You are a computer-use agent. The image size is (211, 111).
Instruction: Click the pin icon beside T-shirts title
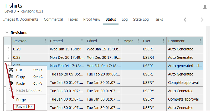(x=205, y=8)
